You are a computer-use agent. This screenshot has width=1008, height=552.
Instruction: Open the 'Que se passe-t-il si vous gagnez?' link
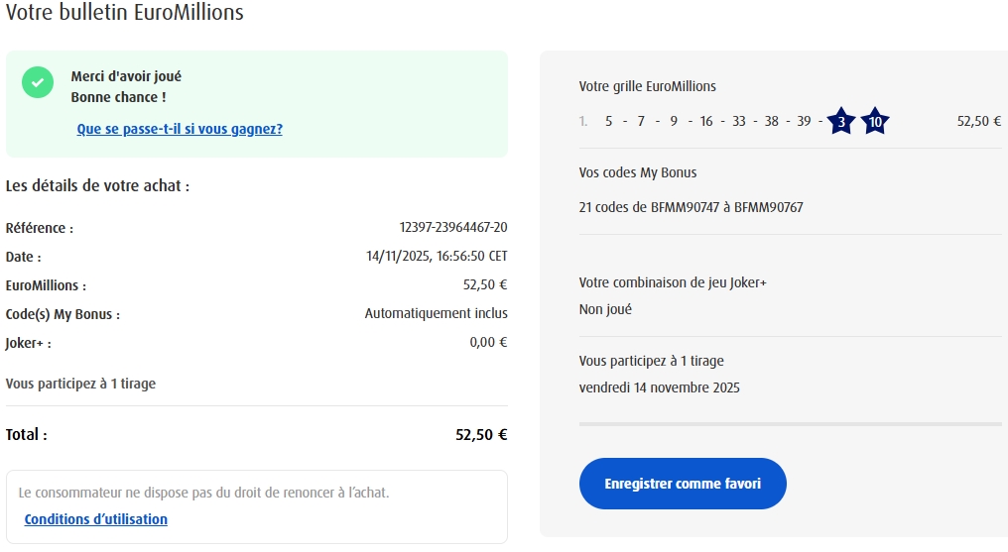tap(180, 129)
